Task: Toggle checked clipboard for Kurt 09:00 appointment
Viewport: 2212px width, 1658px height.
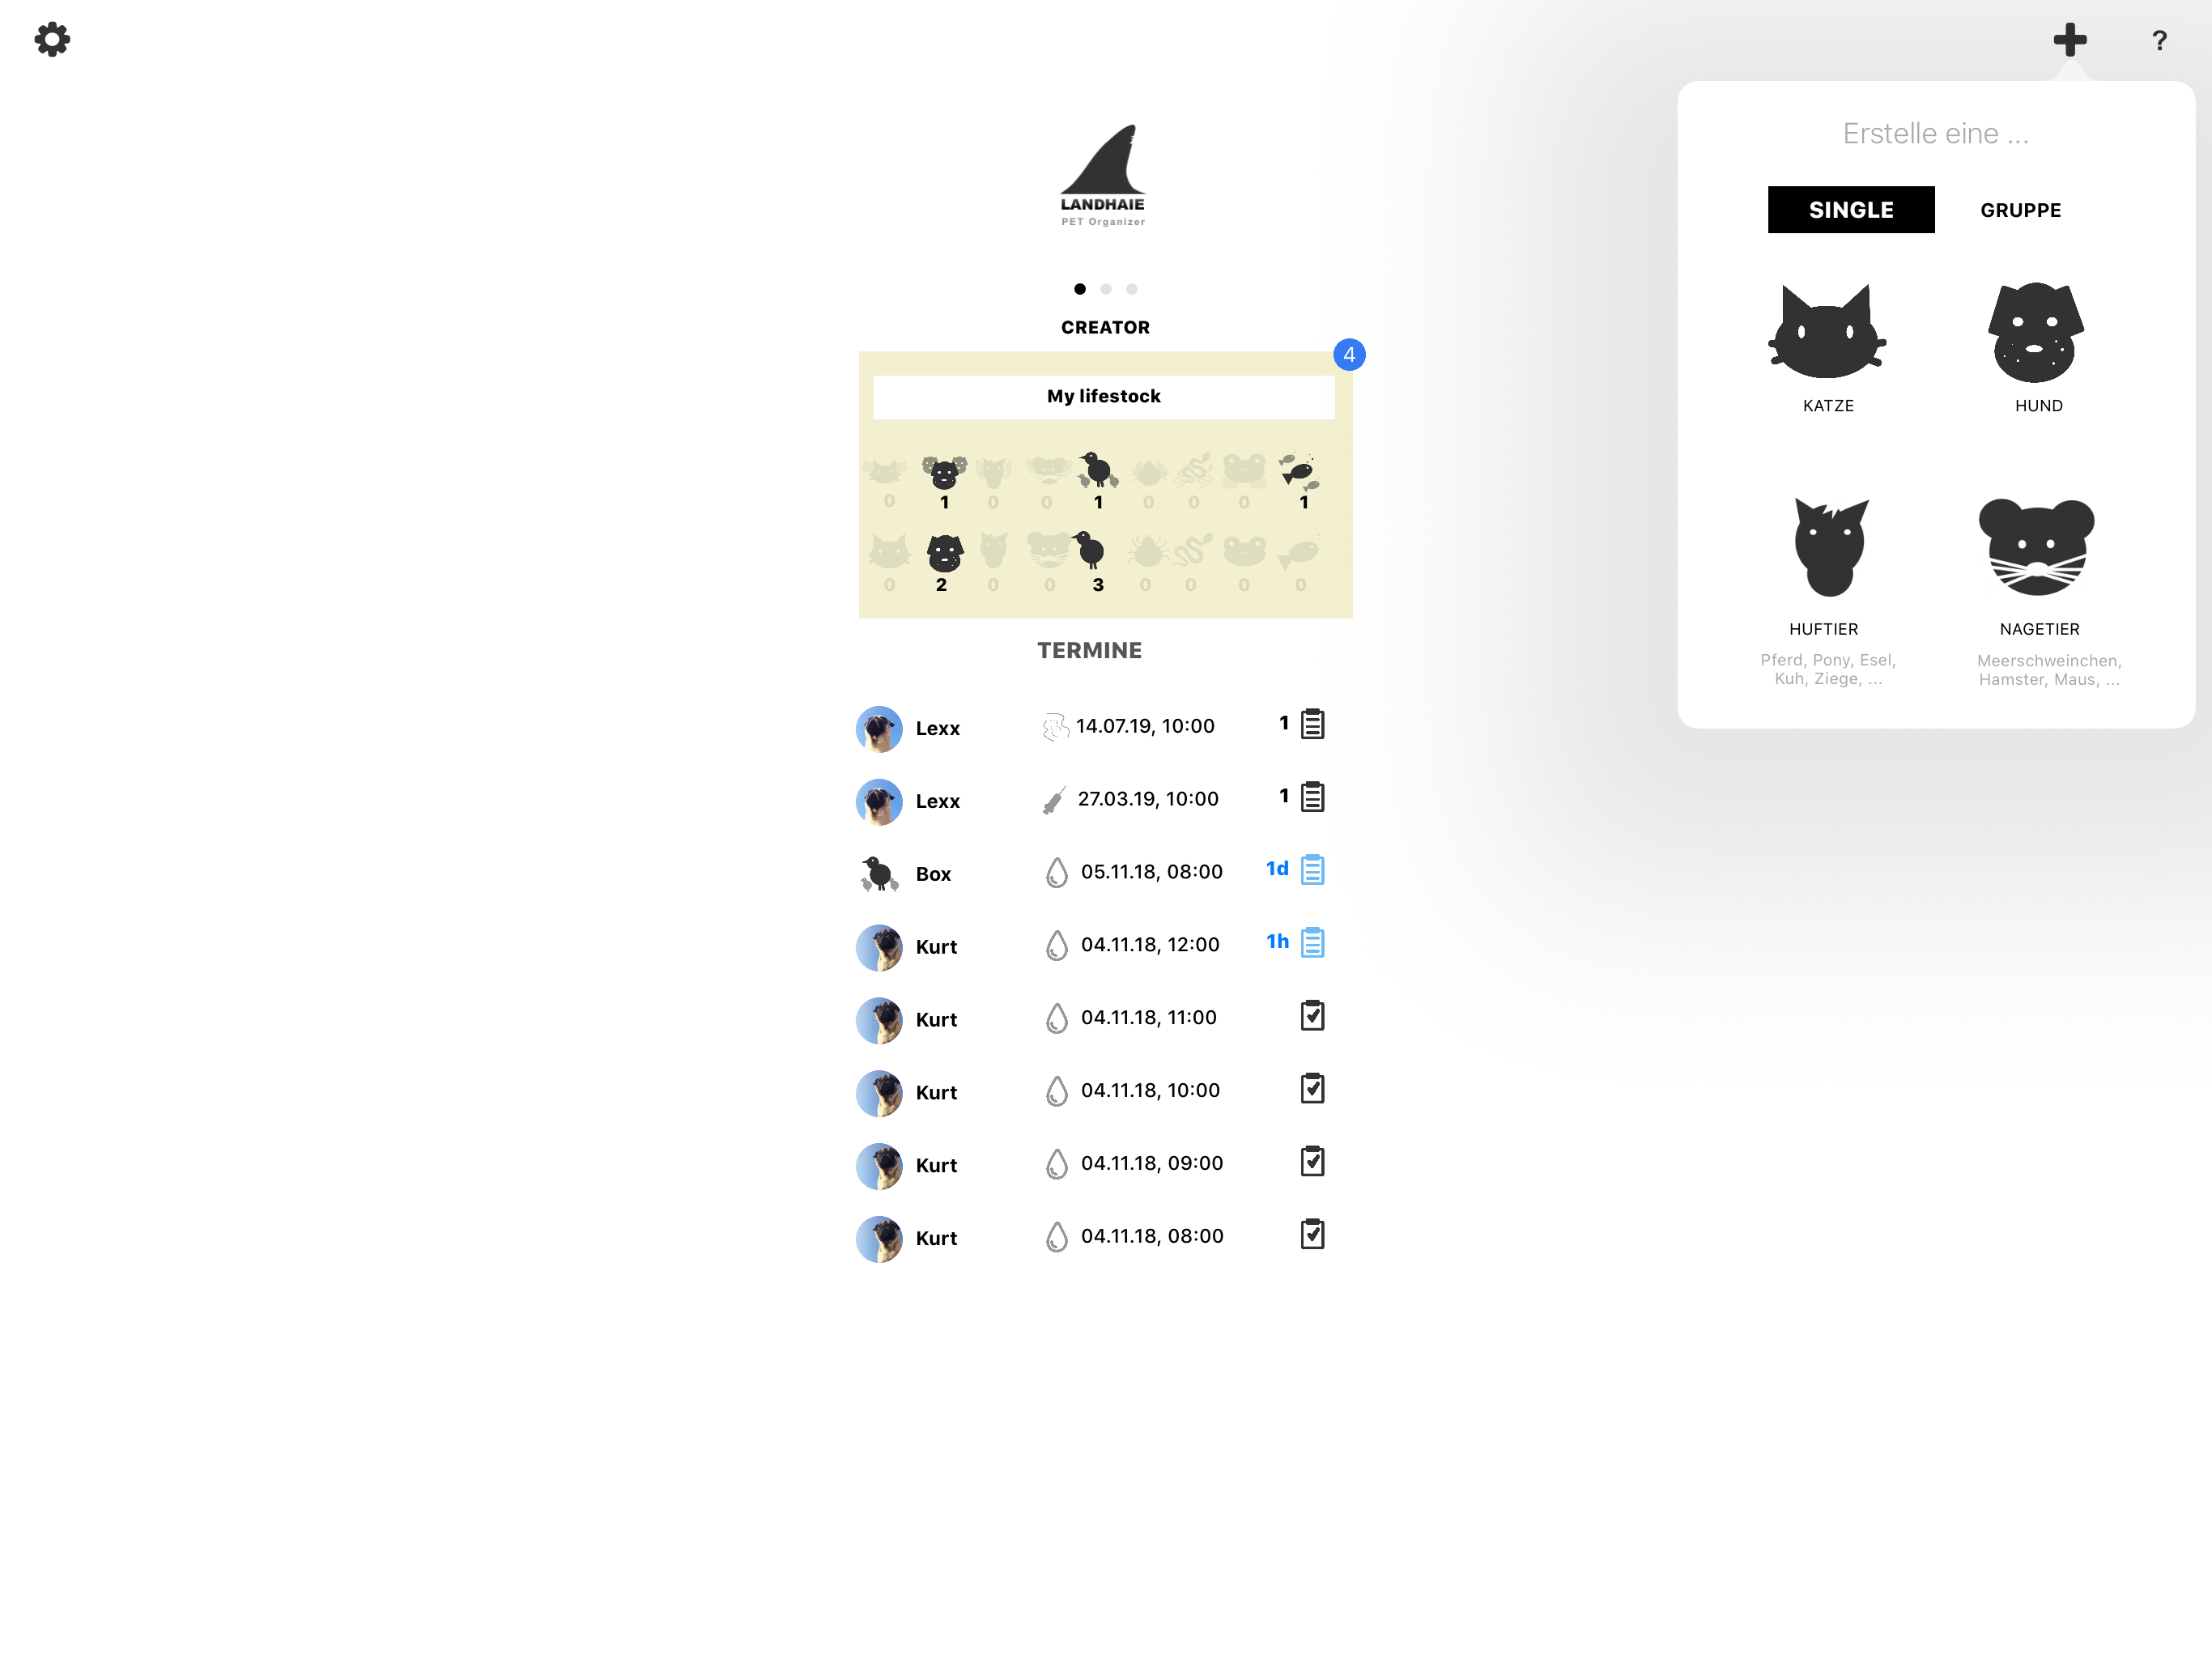Action: tap(1312, 1162)
